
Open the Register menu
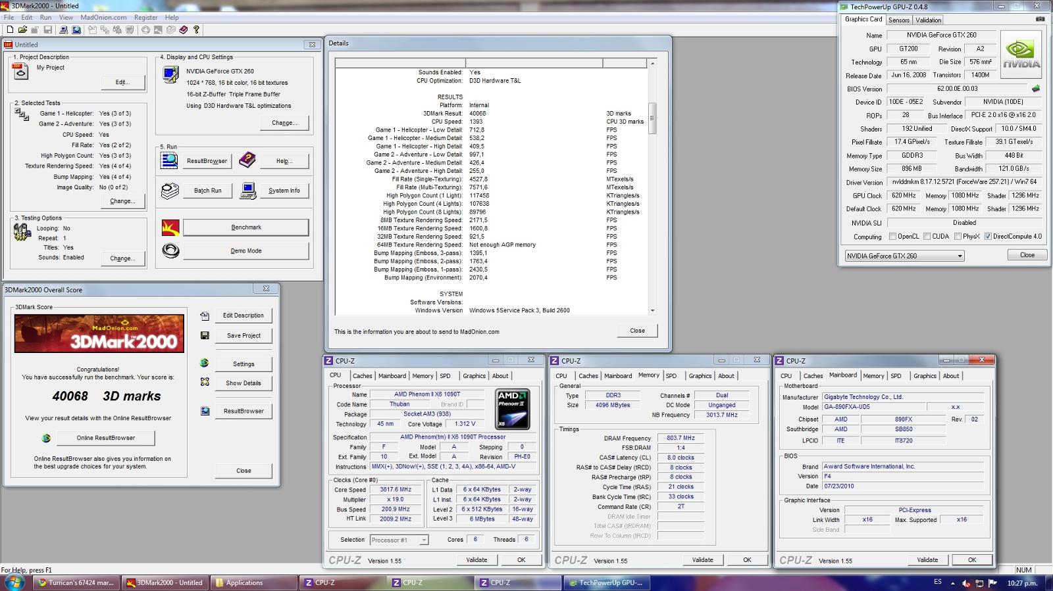pos(145,18)
